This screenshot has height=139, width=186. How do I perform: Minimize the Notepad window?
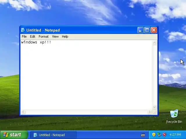pyautogui.click(x=140, y=30)
